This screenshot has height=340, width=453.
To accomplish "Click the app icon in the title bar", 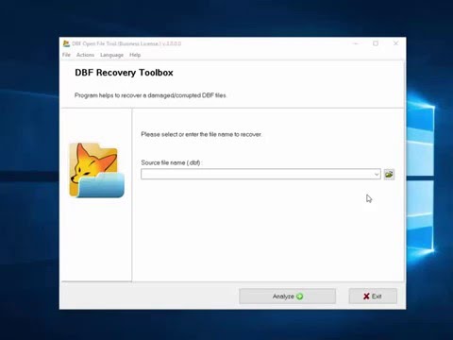I will pyautogui.click(x=66, y=43).
